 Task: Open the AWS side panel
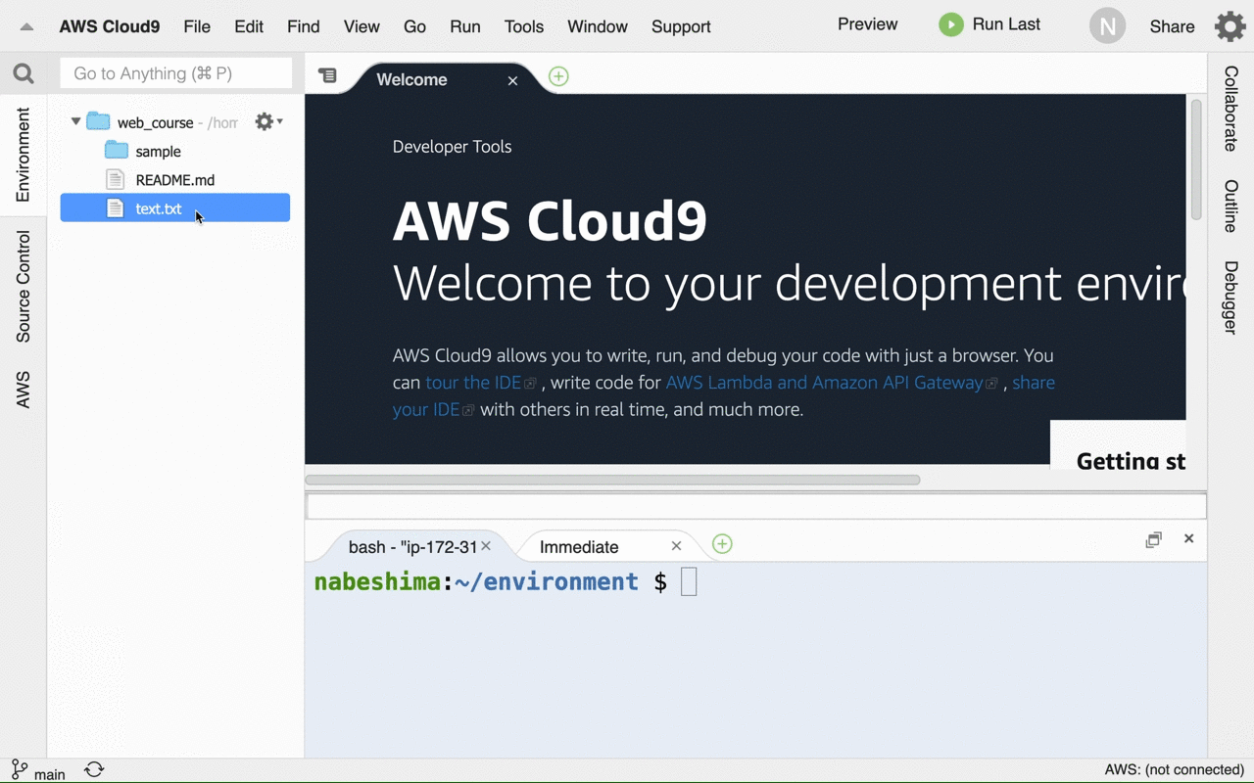pyautogui.click(x=24, y=390)
